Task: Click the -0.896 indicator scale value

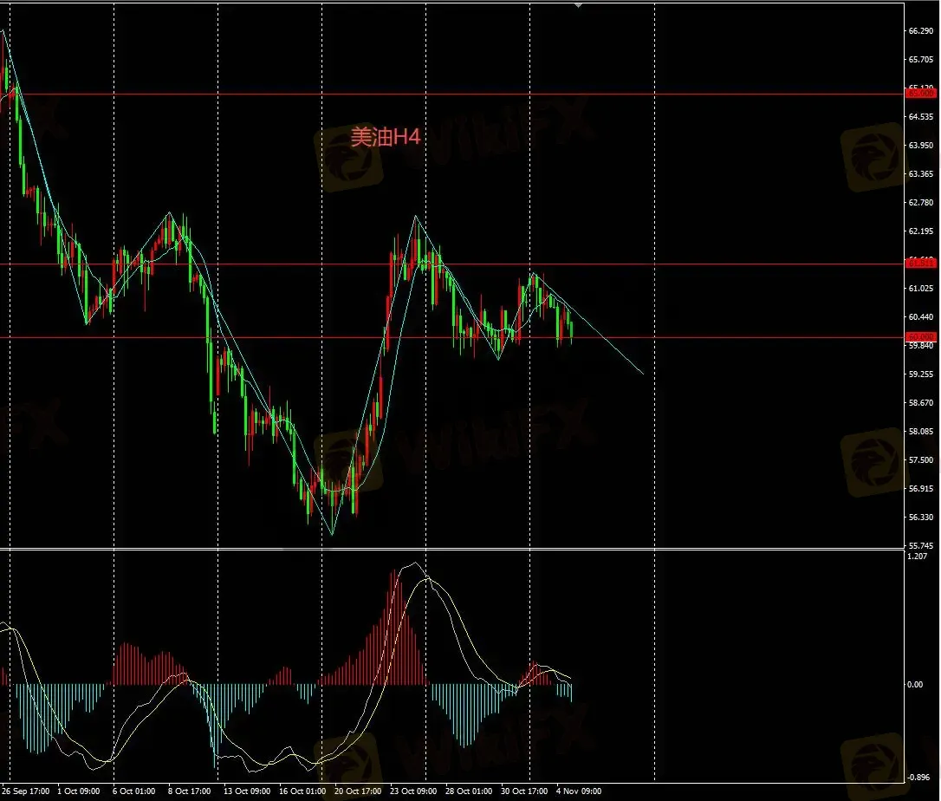Action: point(918,777)
